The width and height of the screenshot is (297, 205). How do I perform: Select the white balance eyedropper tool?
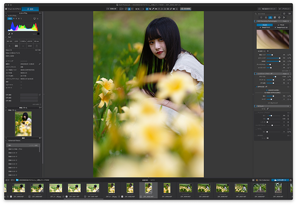point(153,9)
